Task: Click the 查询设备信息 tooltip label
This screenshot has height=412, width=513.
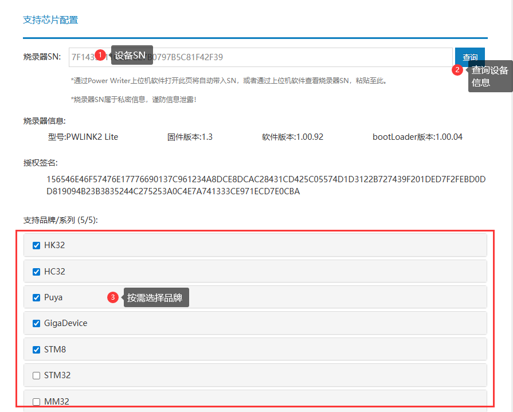Action: coord(490,76)
